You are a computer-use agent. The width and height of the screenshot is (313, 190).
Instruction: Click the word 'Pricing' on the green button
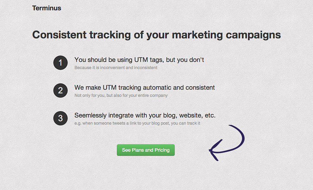tap(162, 150)
